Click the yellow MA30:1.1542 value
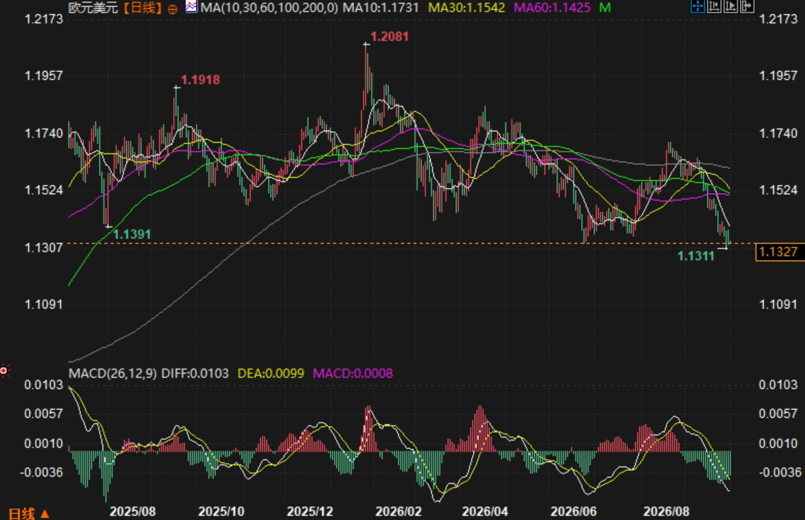The image size is (805, 520). click(x=466, y=8)
